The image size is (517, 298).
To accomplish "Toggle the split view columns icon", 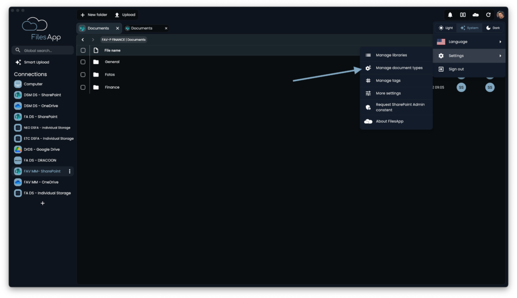I will [x=463, y=15].
